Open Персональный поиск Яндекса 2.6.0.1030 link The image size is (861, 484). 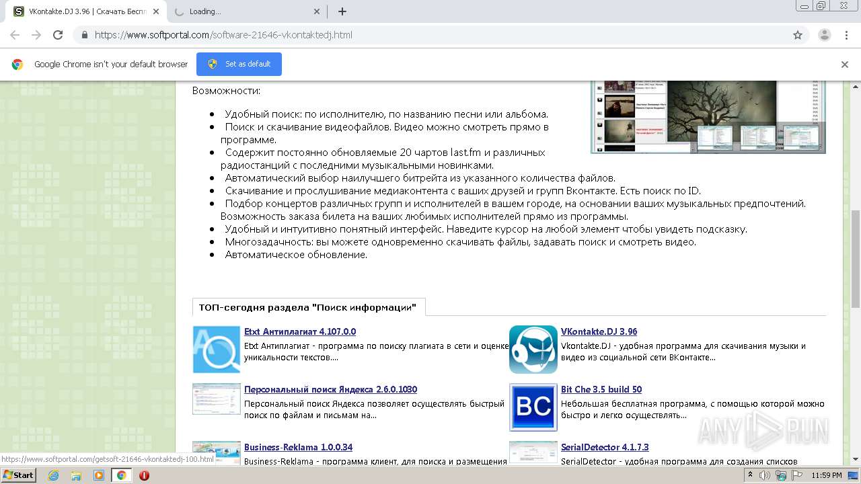point(330,389)
